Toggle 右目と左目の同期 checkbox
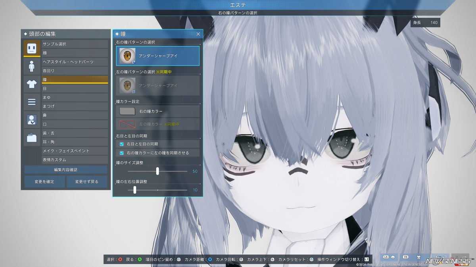 pos(122,144)
